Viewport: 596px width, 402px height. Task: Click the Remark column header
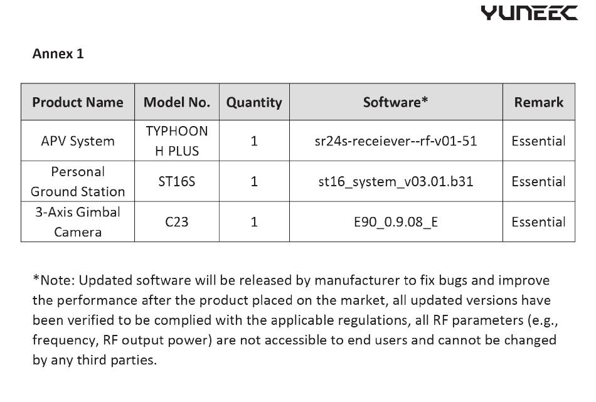click(539, 102)
